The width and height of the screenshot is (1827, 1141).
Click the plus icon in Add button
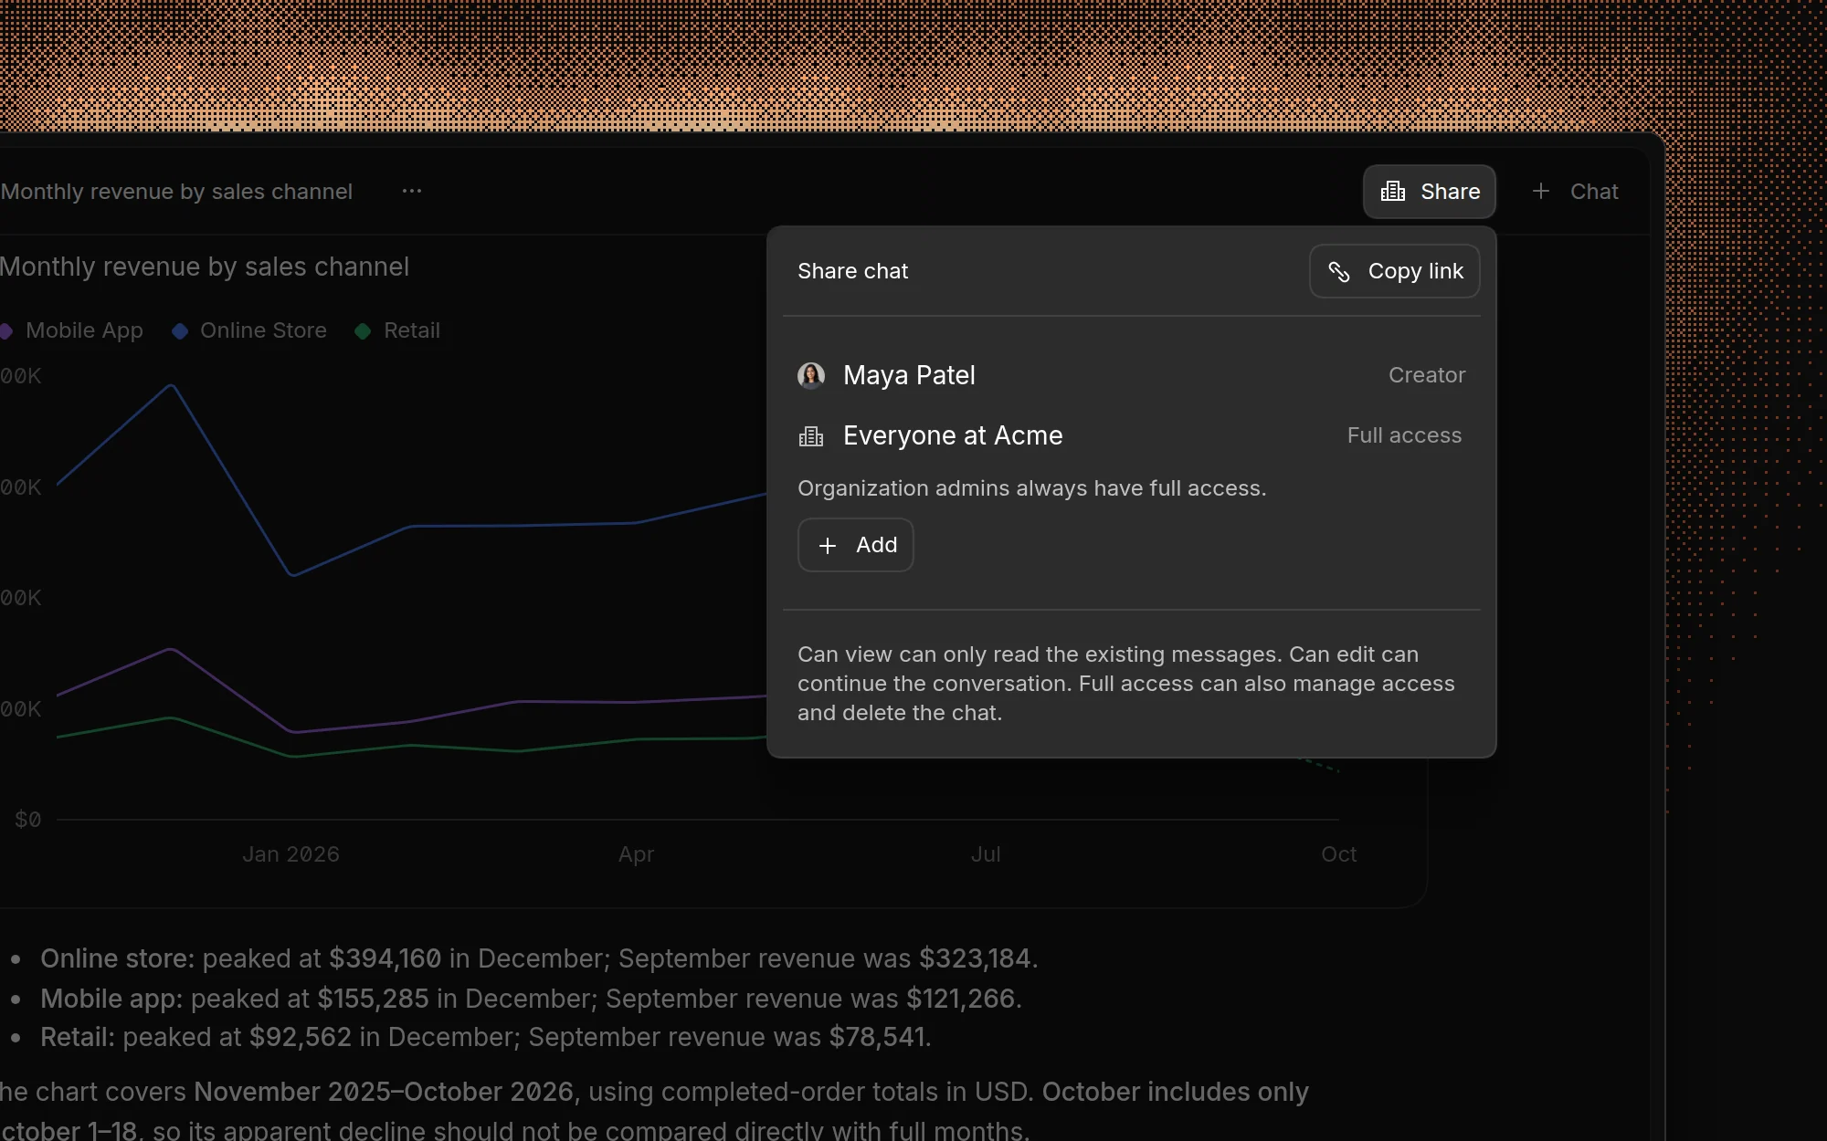coord(828,546)
